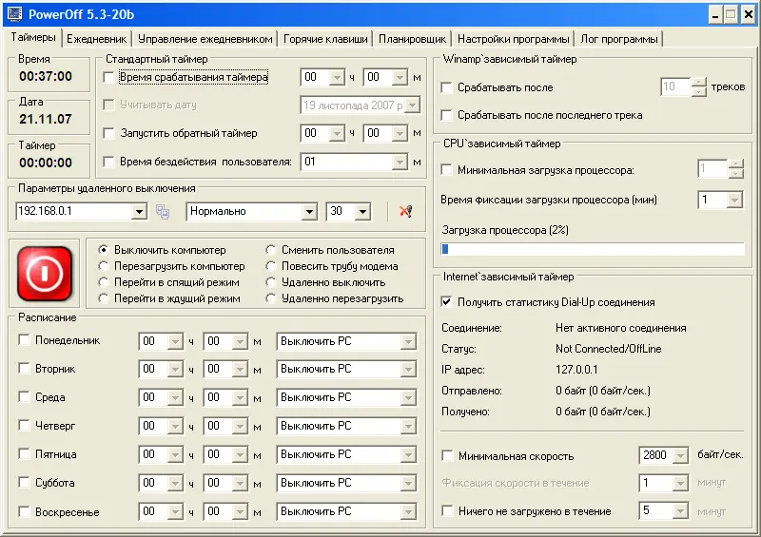The width and height of the screenshot is (761, 537).
Task: Uncheck Получить статистику Dial-Up соединения
Action: tap(446, 301)
